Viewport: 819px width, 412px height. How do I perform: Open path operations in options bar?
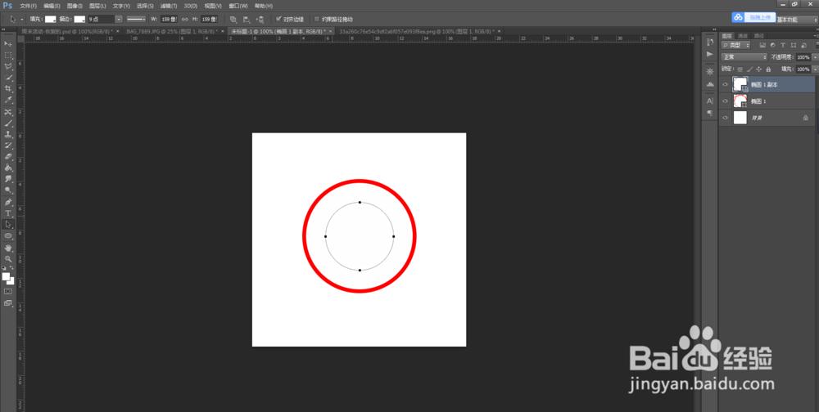tap(233, 20)
